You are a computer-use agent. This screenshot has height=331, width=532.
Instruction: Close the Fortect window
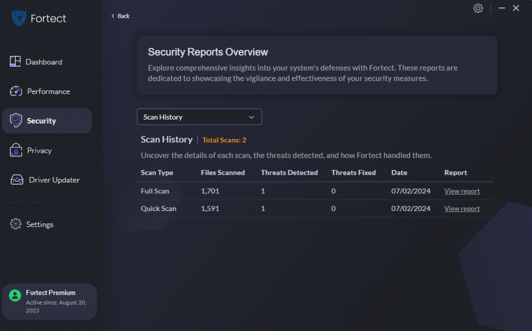[516, 8]
